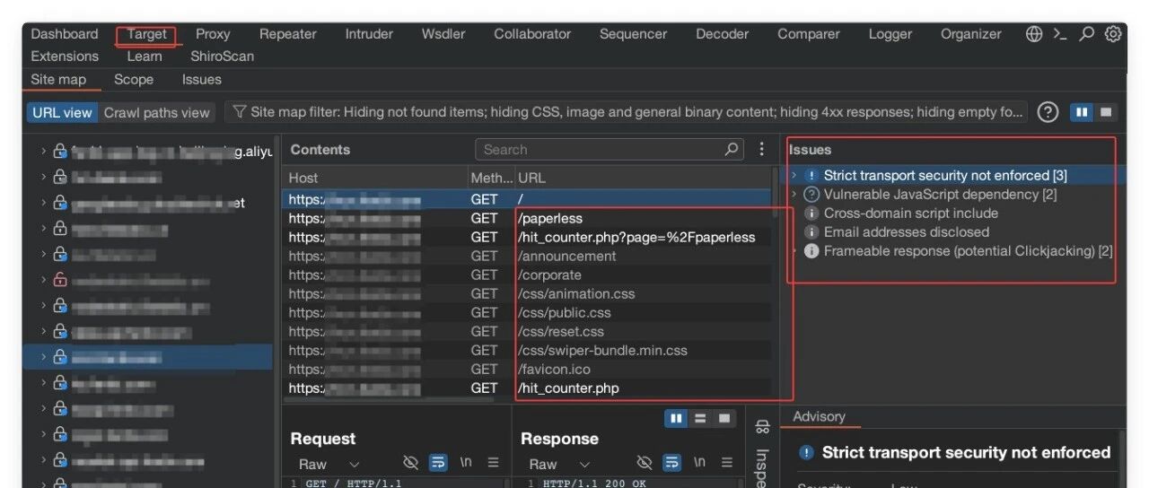Open the site map filter bar settings
The width and height of the screenshot is (1149, 488).
626,112
